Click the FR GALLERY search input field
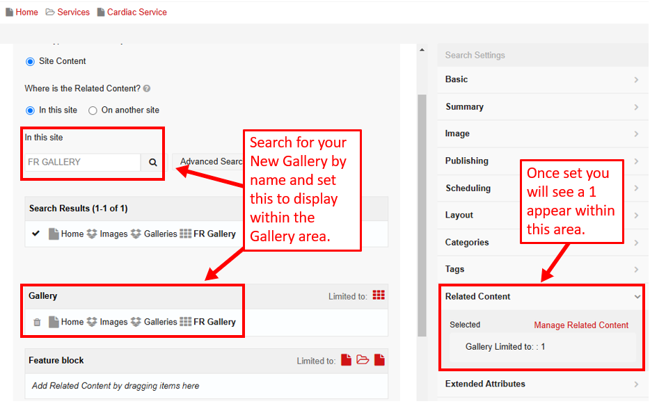Viewport: 650px width, 406px height. click(x=83, y=162)
